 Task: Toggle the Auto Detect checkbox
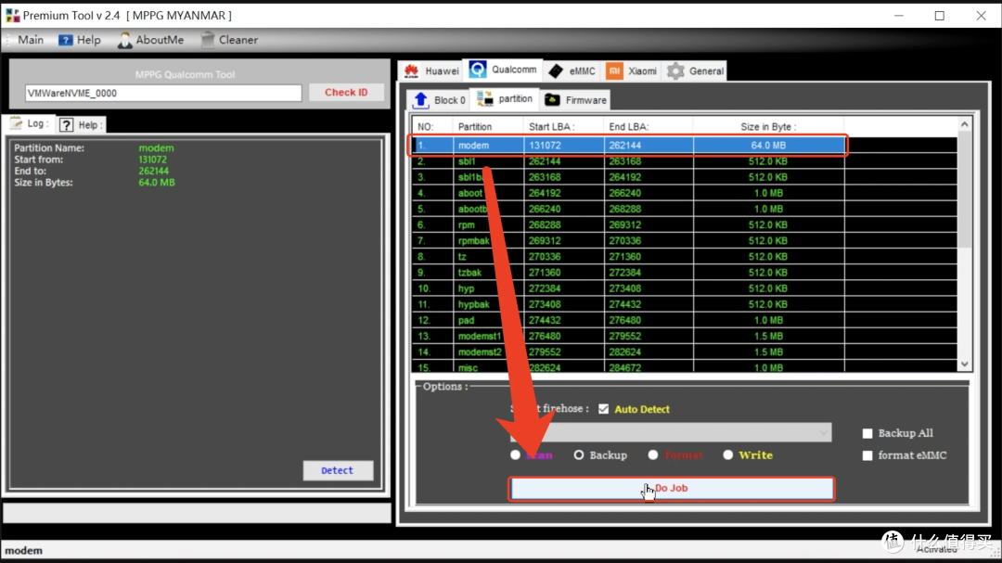(604, 409)
